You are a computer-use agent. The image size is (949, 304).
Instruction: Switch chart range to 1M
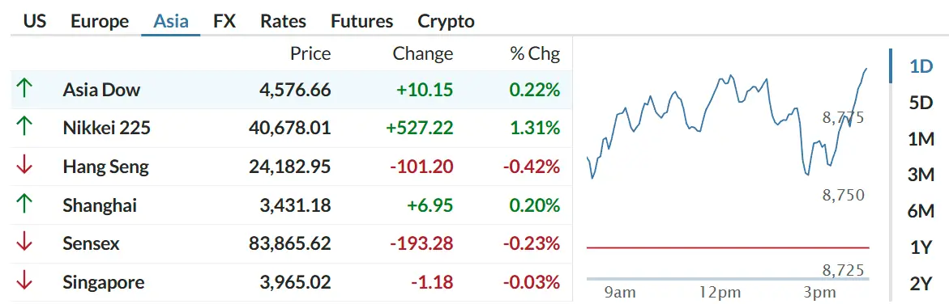[x=921, y=140]
